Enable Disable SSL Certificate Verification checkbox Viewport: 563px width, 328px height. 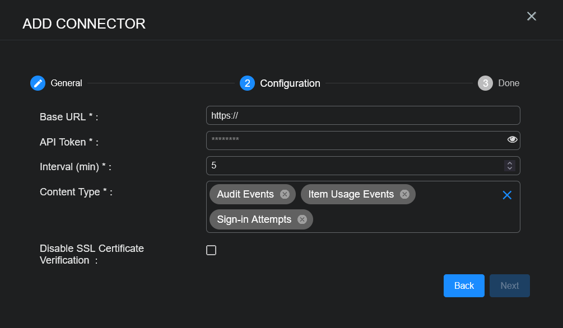pos(211,250)
